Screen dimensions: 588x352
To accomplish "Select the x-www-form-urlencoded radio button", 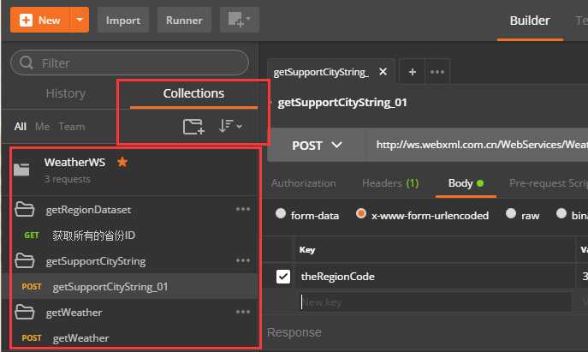I will 360,214.
